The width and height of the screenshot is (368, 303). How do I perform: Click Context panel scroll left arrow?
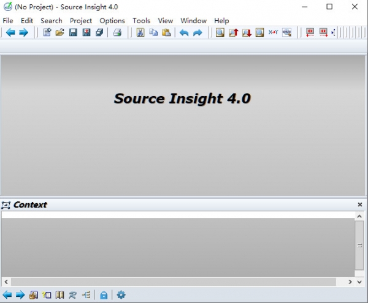[x=6, y=282]
